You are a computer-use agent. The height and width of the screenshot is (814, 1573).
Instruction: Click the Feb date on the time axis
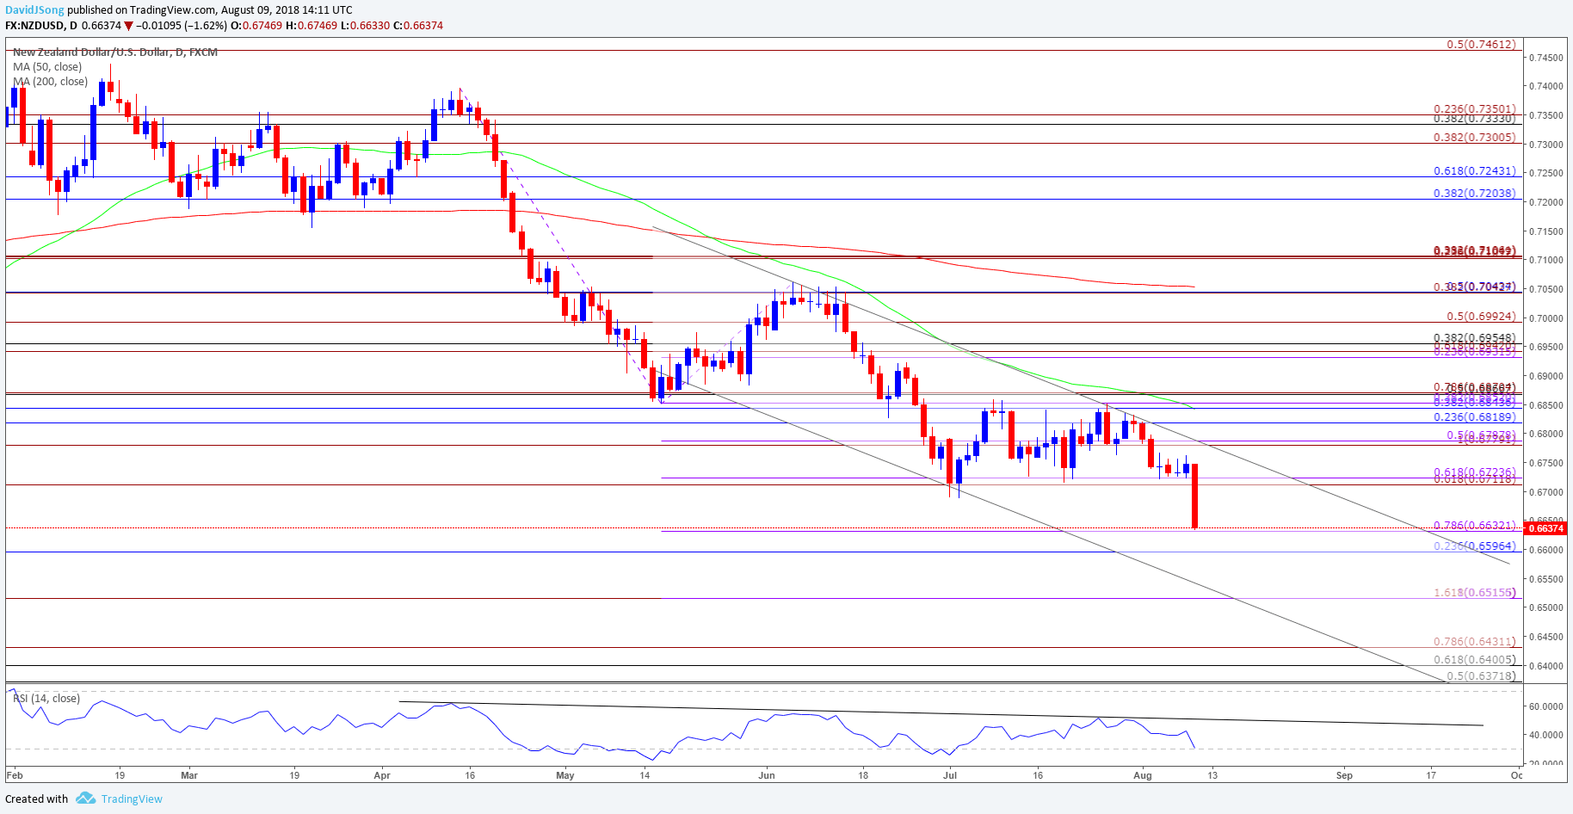(x=15, y=775)
